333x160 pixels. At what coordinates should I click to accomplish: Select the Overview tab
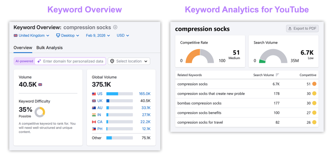[x=23, y=48]
